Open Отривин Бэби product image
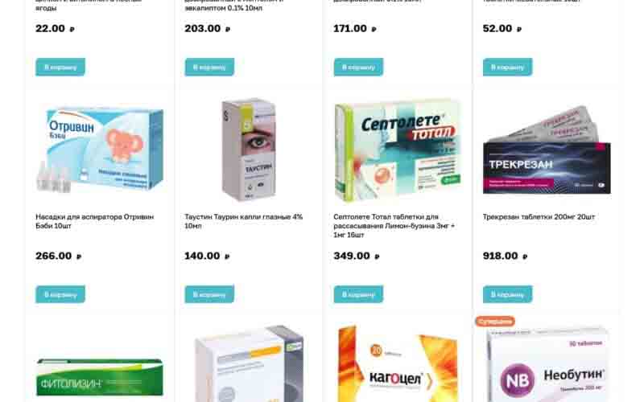The width and height of the screenshot is (644, 402). click(x=100, y=150)
